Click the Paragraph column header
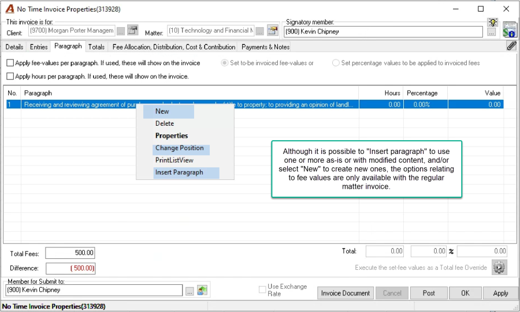This screenshot has height=312, width=520. pos(190,93)
